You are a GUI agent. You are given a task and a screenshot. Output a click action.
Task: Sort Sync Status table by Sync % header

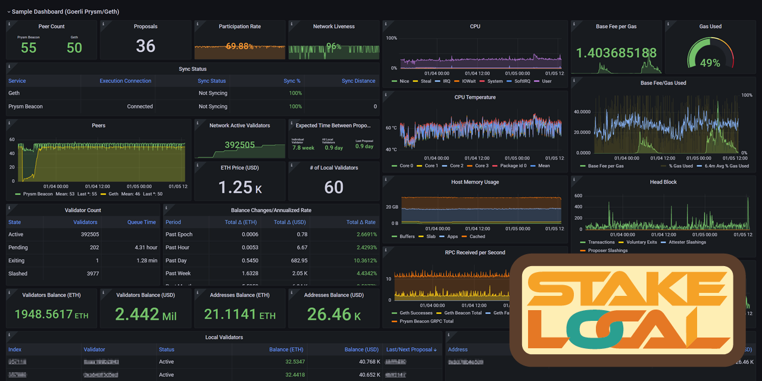pos(292,80)
